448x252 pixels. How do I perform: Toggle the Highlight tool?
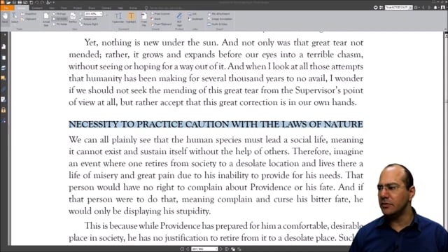coord(131,17)
